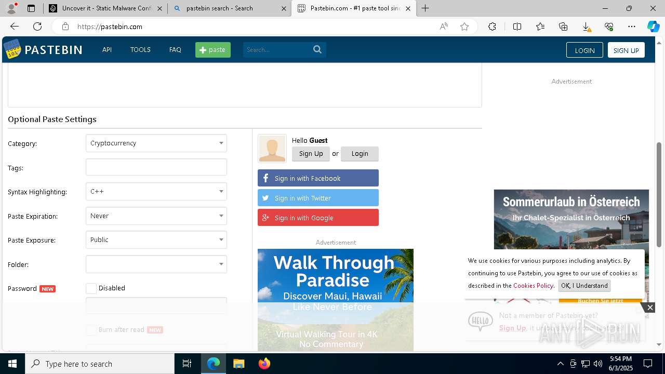Refresh the page with reload icon
Image resolution: width=665 pixels, height=374 pixels.
[37, 26]
